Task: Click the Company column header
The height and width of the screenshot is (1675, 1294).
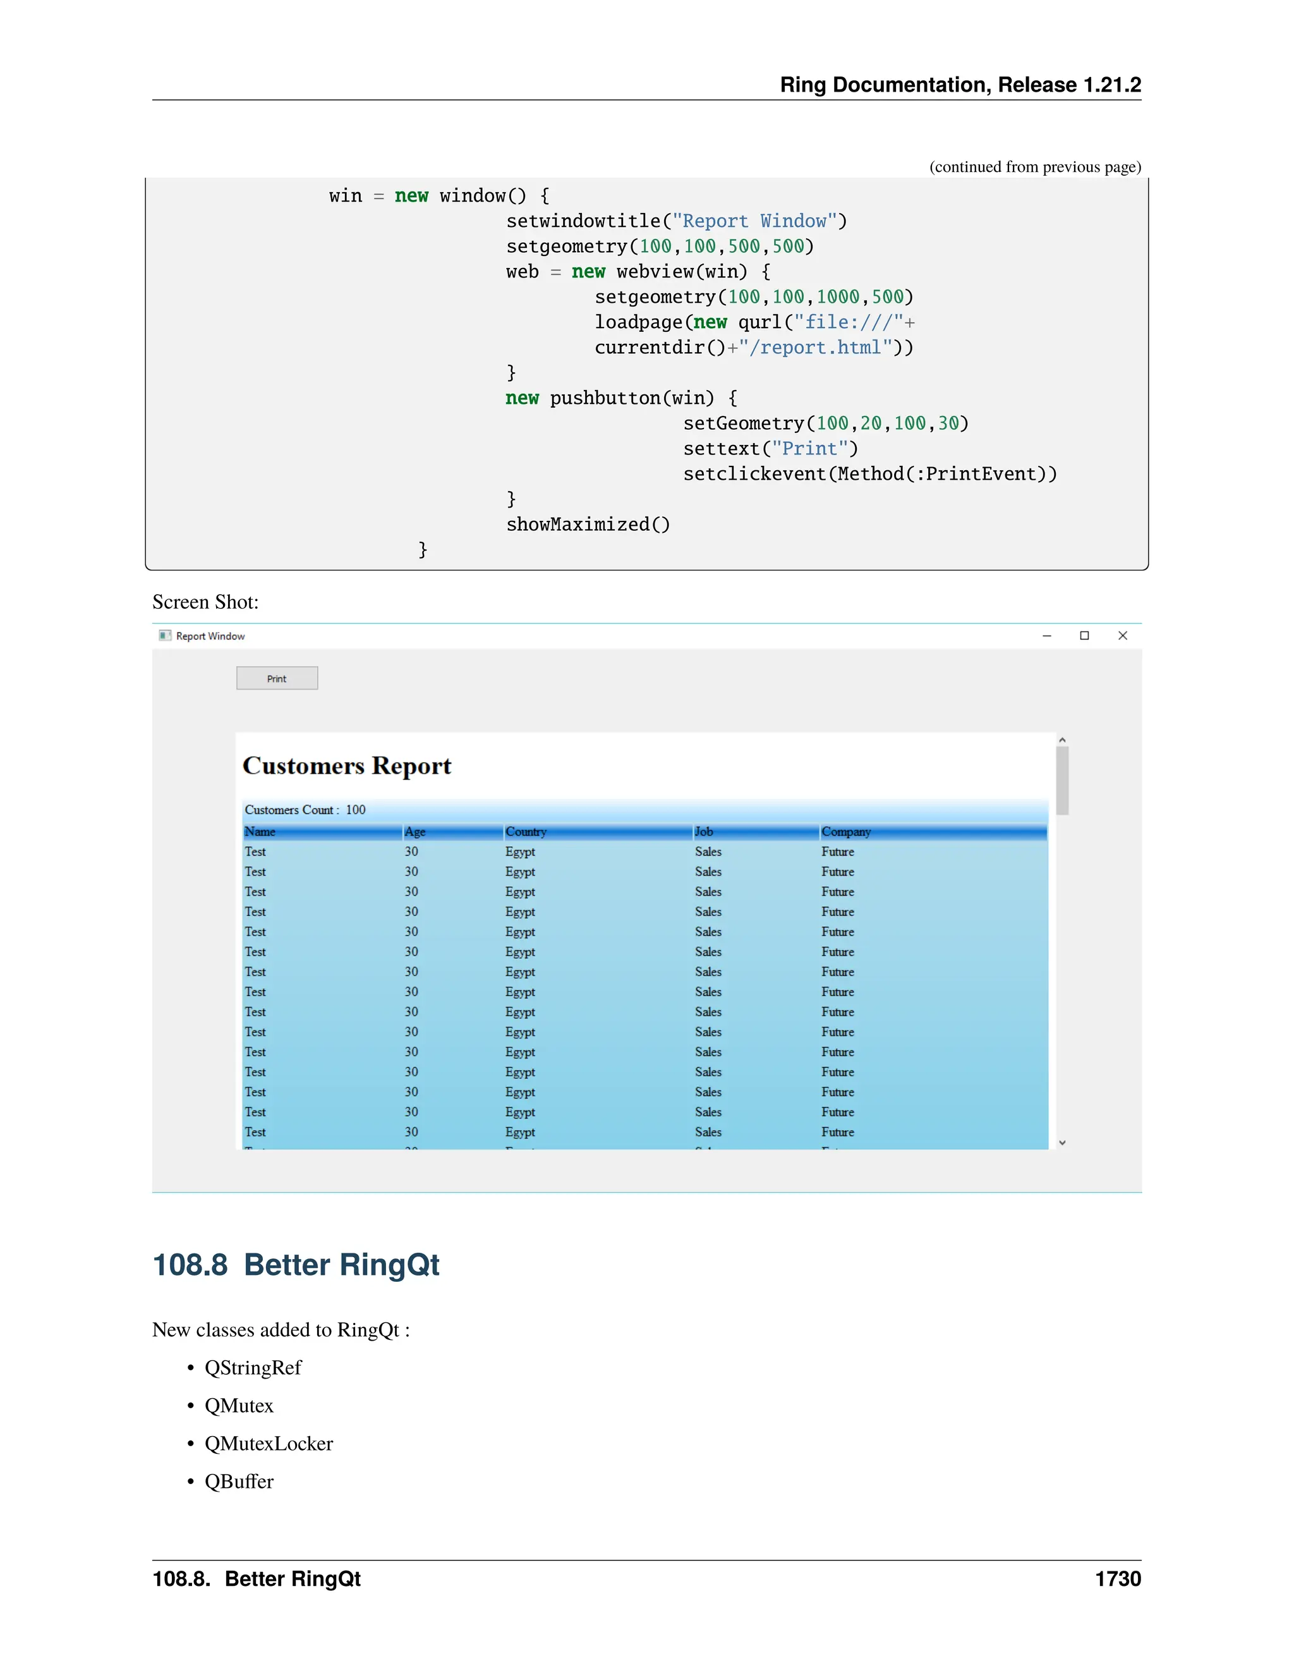Action: (845, 831)
